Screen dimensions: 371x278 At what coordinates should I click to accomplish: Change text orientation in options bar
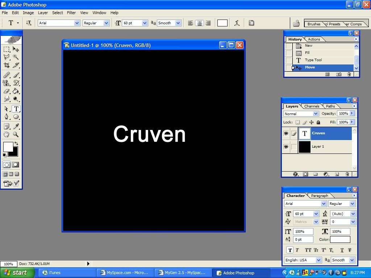[x=29, y=23]
